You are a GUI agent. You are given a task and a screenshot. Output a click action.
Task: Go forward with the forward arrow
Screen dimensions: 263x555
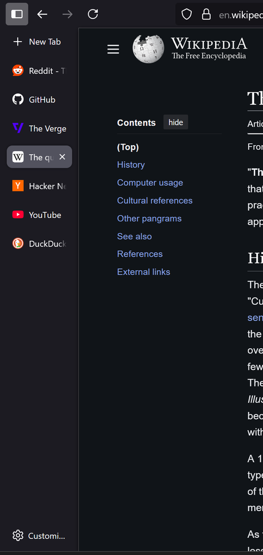click(x=67, y=14)
